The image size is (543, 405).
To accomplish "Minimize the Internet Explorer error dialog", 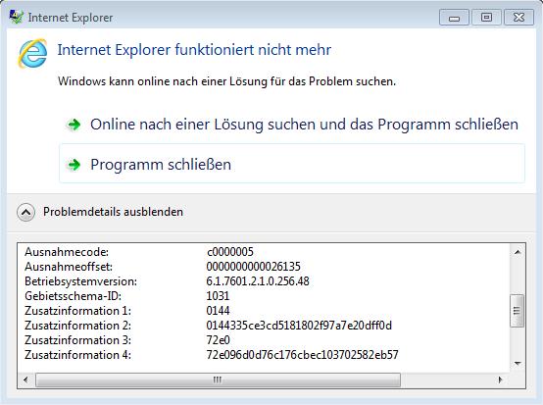I will click(x=454, y=18).
